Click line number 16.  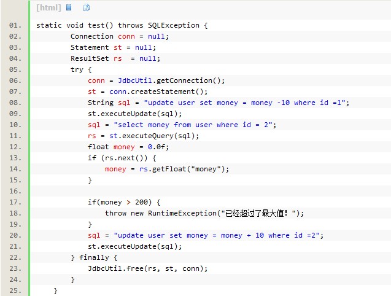tap(15, 191)
